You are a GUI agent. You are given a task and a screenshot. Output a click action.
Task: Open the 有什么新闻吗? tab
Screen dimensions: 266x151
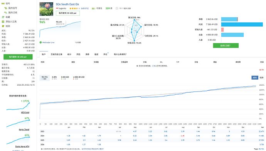click(120, 54)
